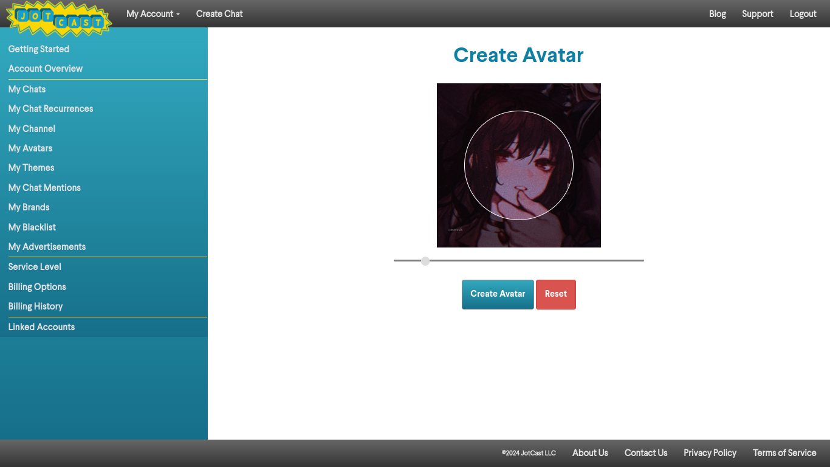830x467 pixels.
Task: Open My Channel in the sidebar
Action: [32, 128]
